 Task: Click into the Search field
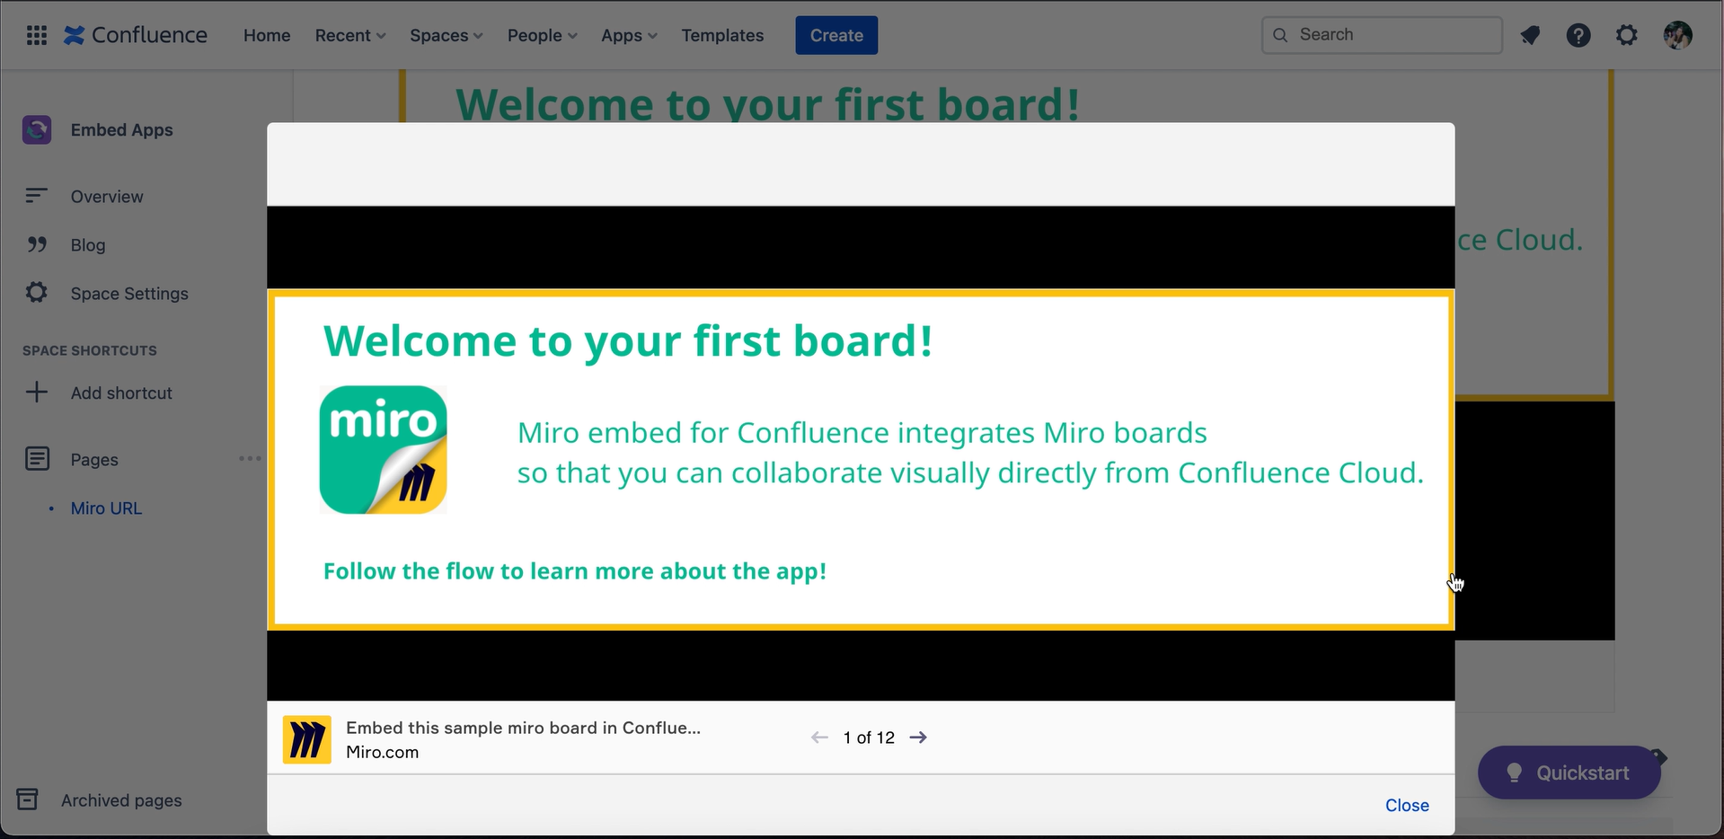pos(1382,35)
